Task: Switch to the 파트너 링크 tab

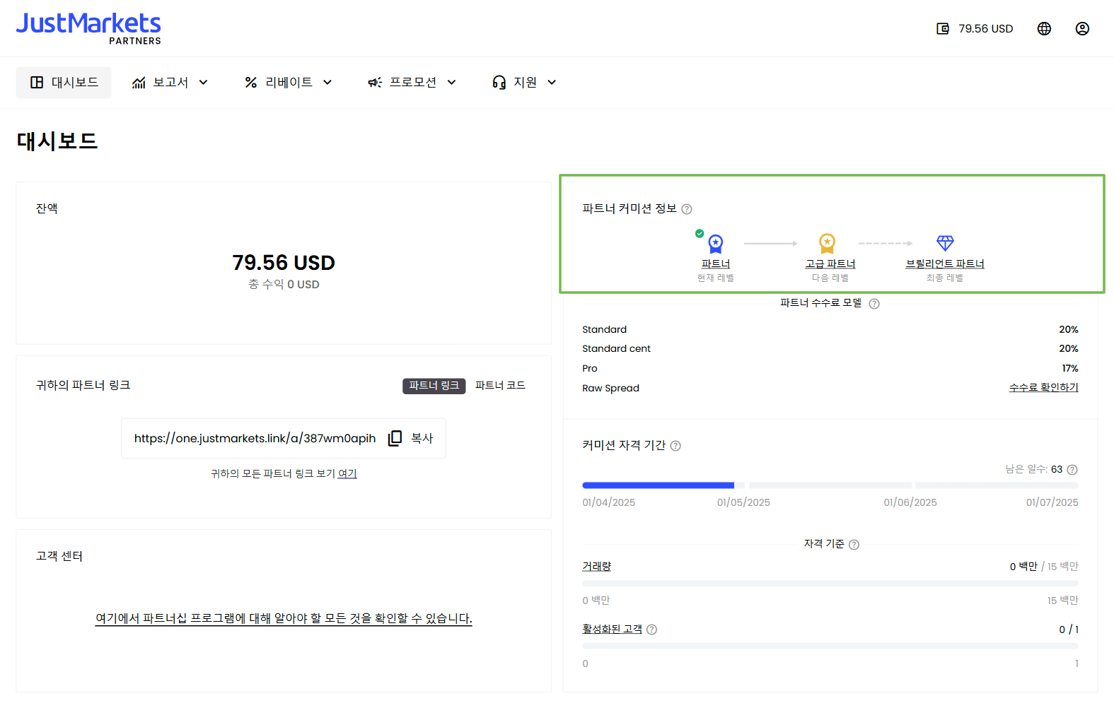Action: [434, 386]
